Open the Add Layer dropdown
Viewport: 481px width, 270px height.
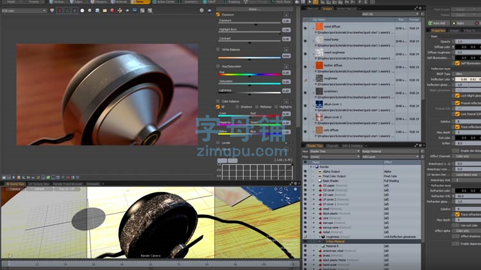tap(390, 157)
